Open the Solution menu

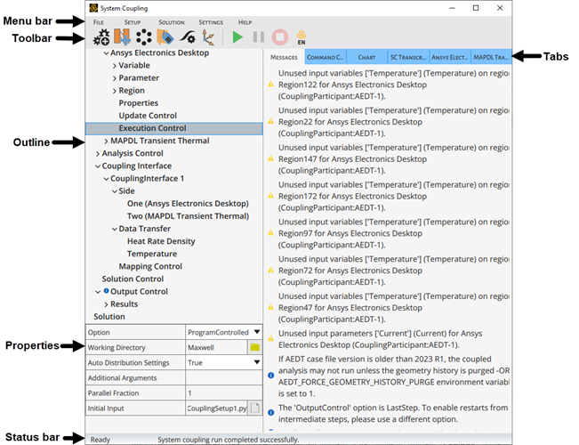point(172,22)
